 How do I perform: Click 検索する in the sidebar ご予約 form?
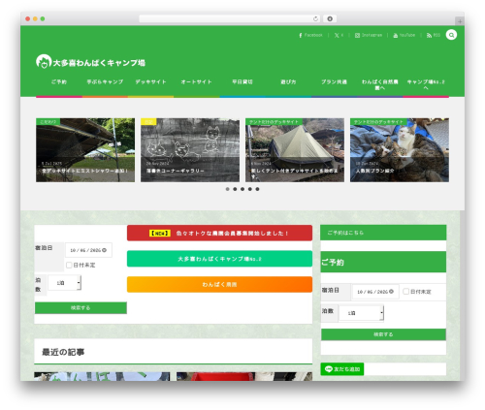[x=383, y=334]
